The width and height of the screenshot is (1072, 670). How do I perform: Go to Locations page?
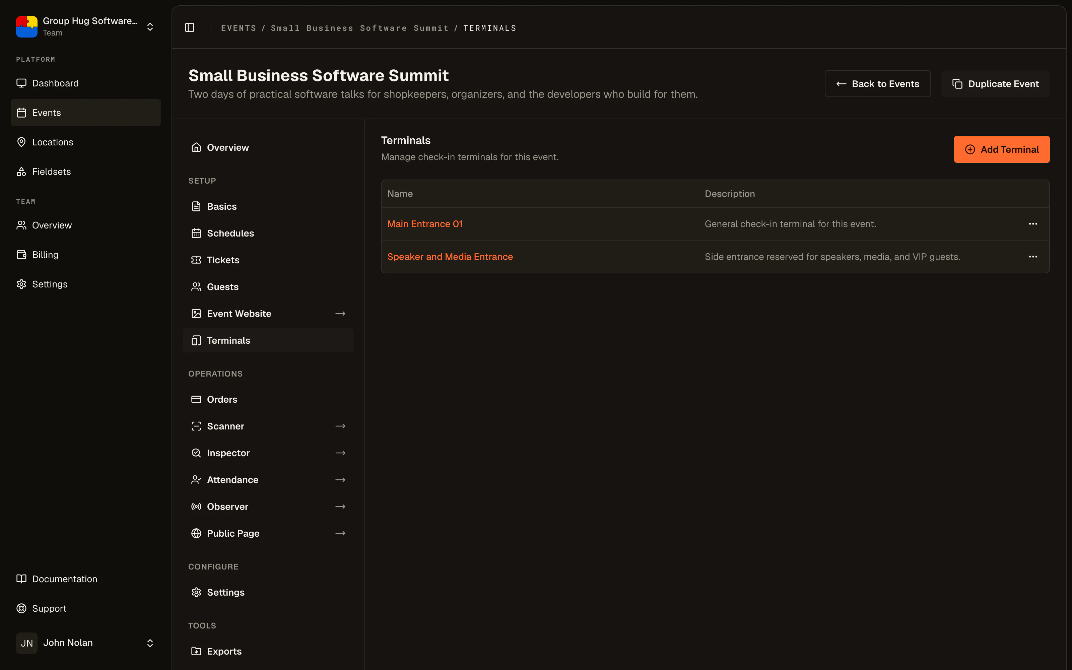[x=85, y=142]
